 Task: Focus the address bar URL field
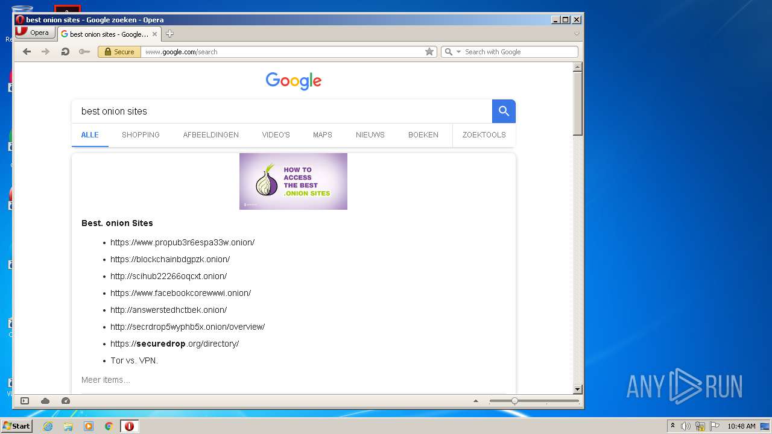click(x=282, y=52)
